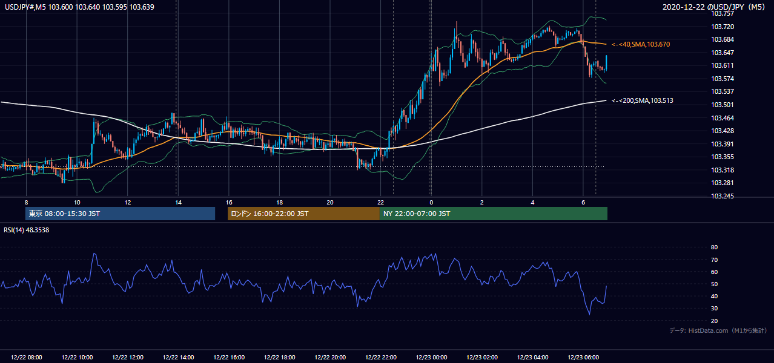The image size is (774, 363).
Task: Click RSI level 80 on the axis
Action: [714, 247]
